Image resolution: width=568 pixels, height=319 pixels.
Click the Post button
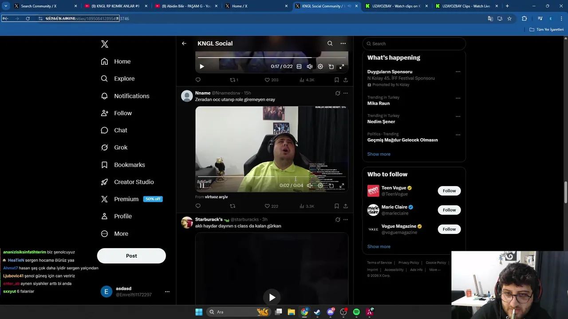pos(131,256)
